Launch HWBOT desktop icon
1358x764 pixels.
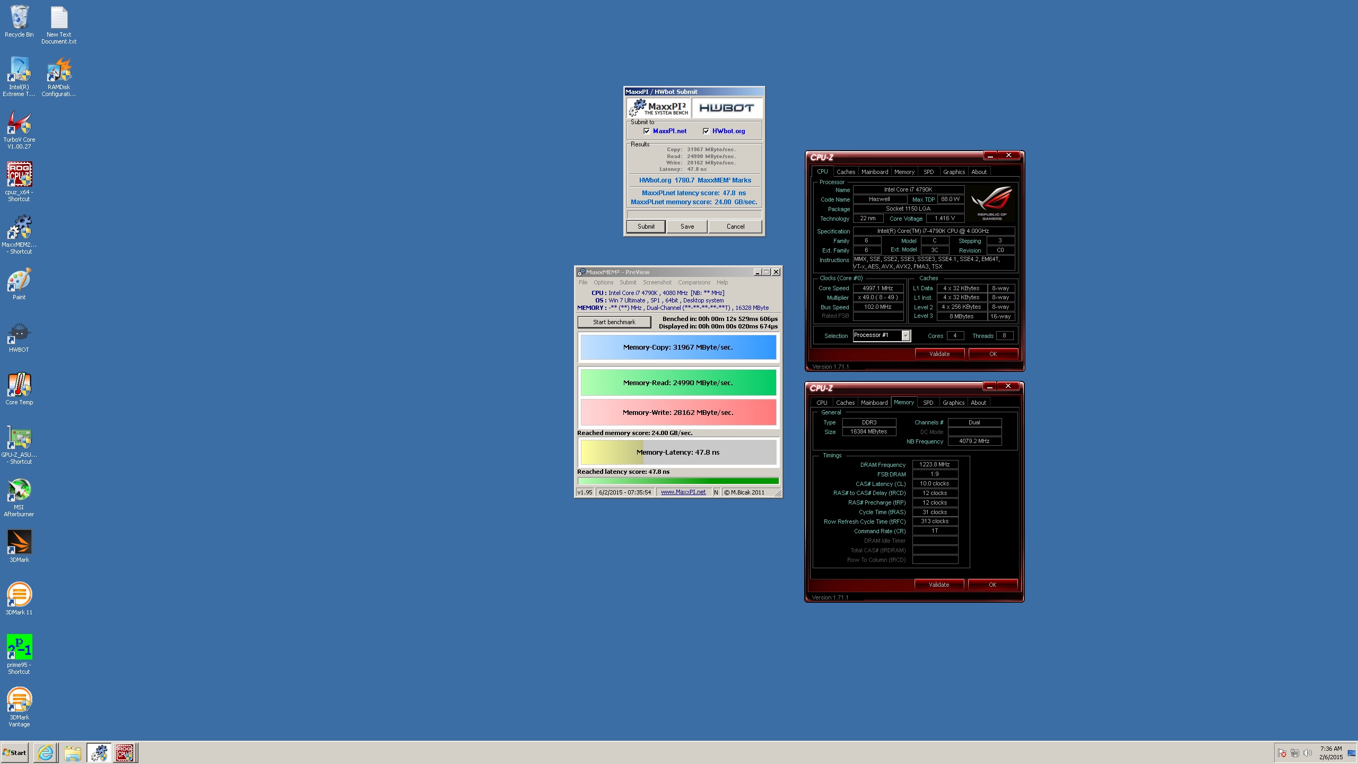19,336
